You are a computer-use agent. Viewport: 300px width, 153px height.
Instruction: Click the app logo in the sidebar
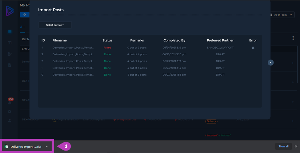[10, 10]
